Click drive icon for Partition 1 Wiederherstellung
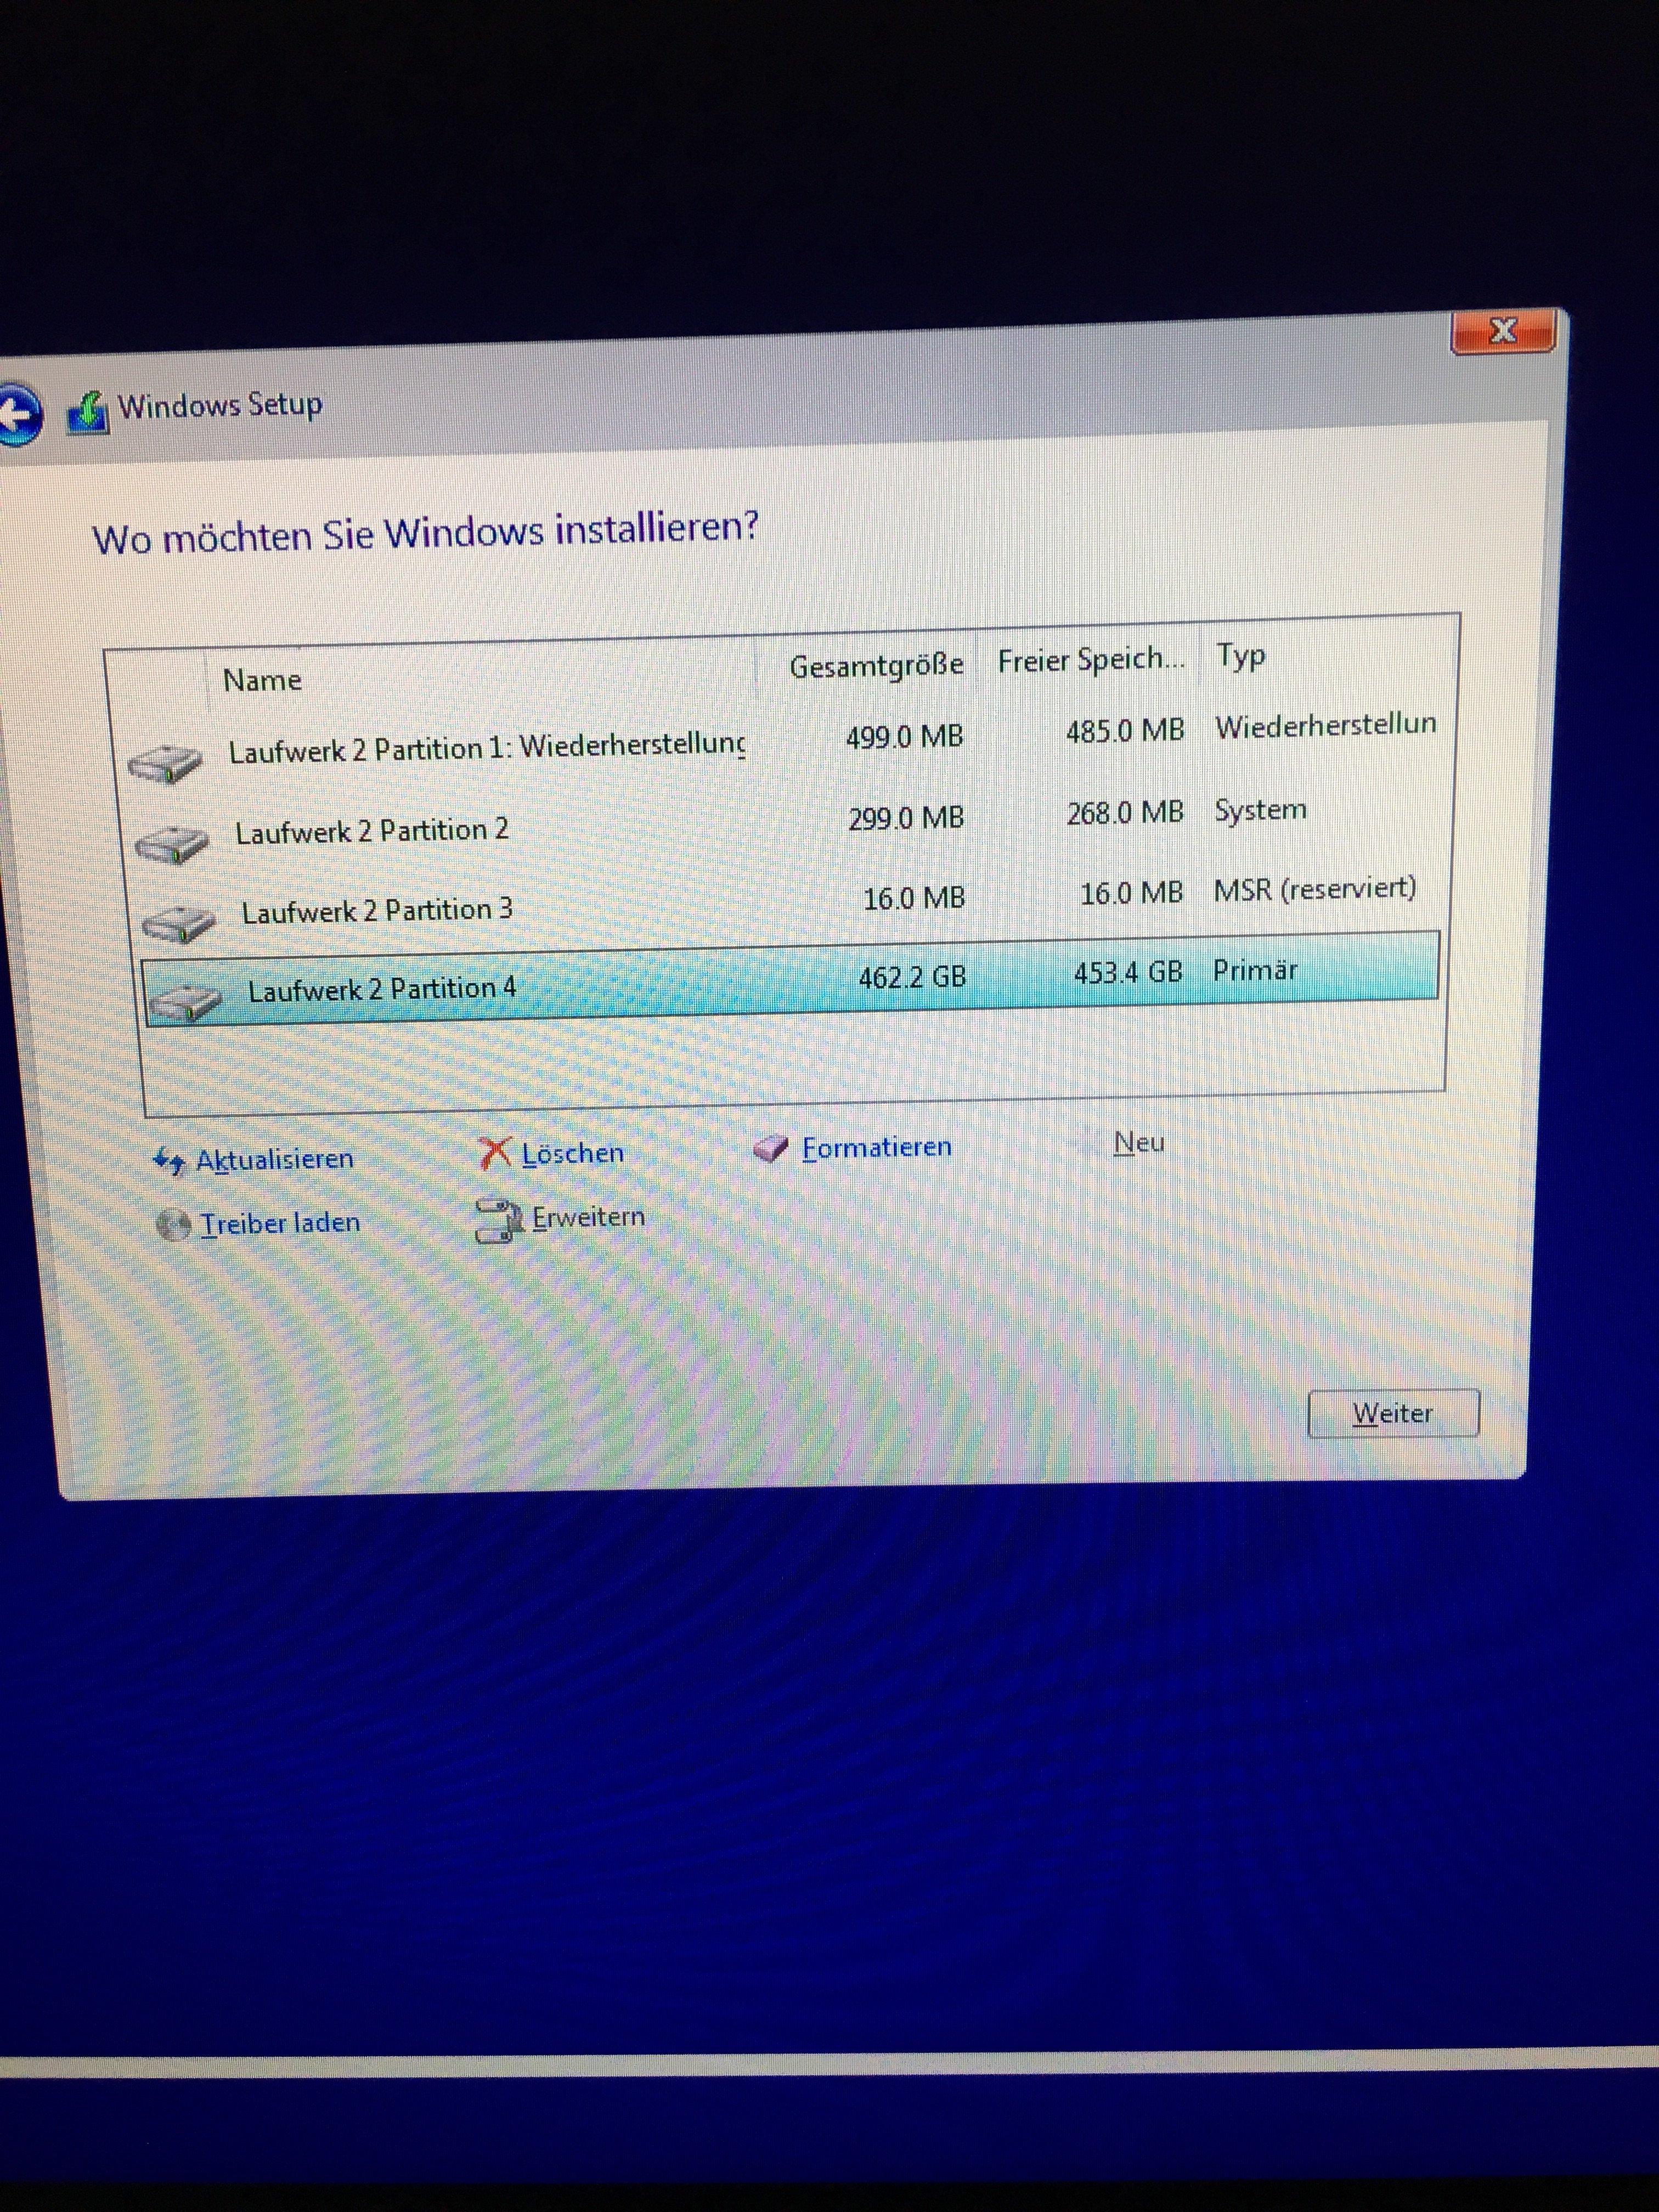The image size is (1659, 2212). click(166, 764)
